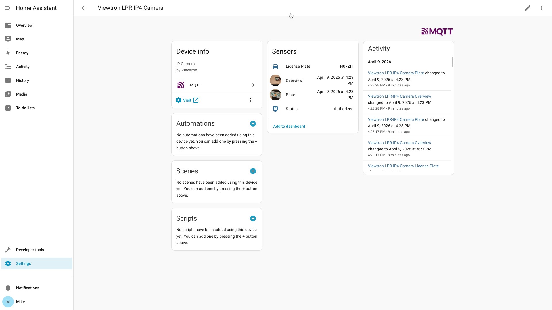Click the back arrow in header
Viewport: 552px width, 310px height.
click(84, 8)
